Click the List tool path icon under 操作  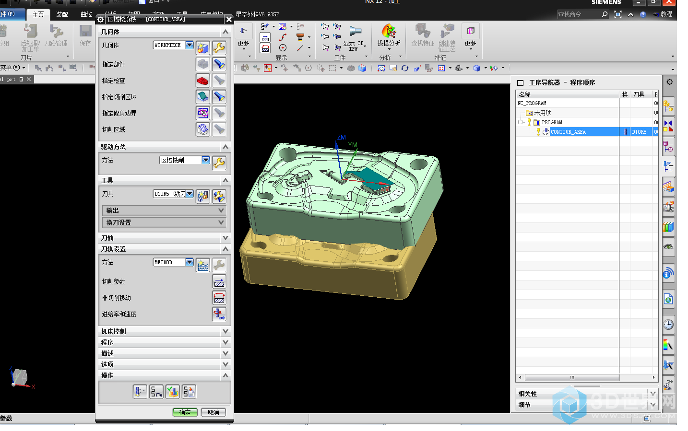coord(189,392)
